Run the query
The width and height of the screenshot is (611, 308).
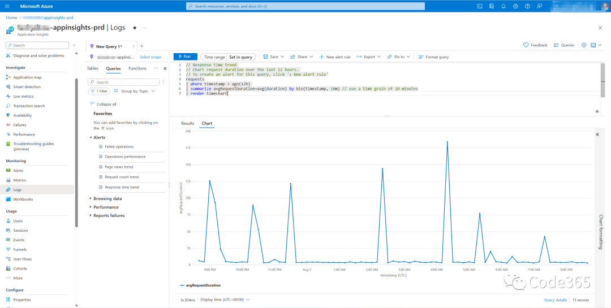(x=186, y=57)
